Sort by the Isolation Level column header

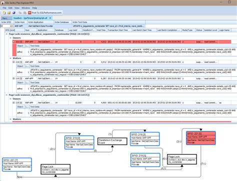[x=210, y=30]
